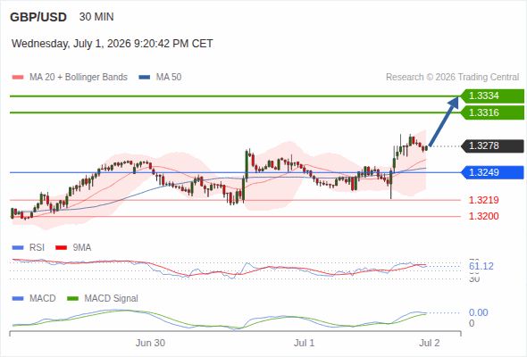
Task: Click the Jun 30 date axis label
Action: pyautogui.click(x=150, y=343)
